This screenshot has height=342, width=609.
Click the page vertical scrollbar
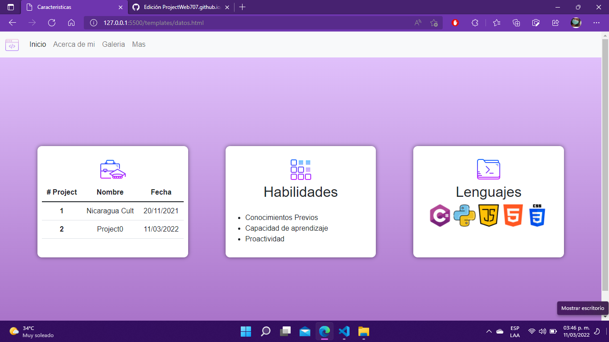(x=605, y=165)
